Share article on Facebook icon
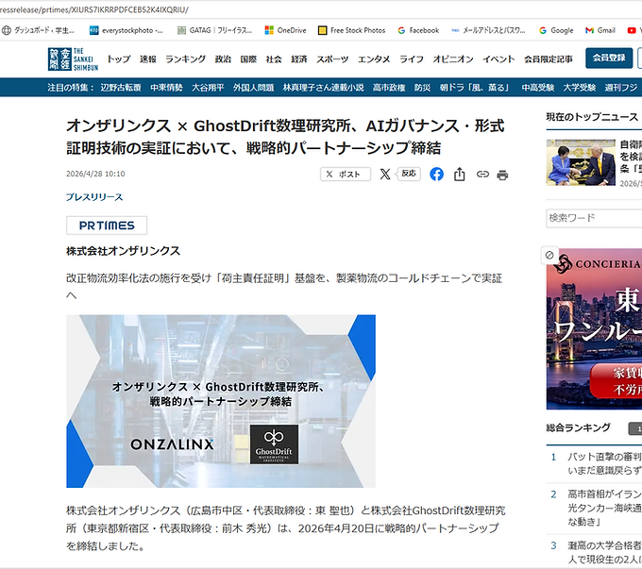Image resolution: width=642 pixels, height=569 pixels. (x=436, y=175)
